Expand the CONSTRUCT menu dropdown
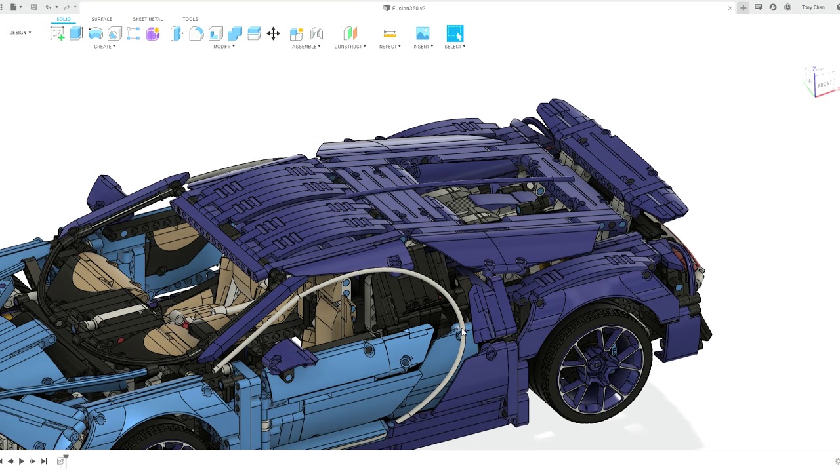Screen dimensions: 840x472 [x=350, y=47]
